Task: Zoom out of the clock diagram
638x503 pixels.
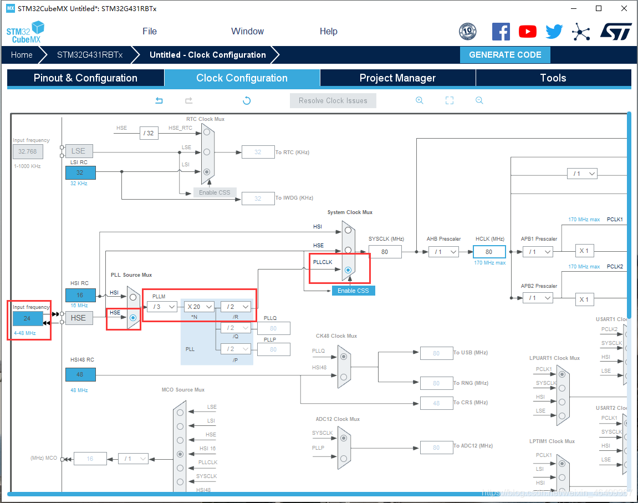Action: click(x=479, y=100)
